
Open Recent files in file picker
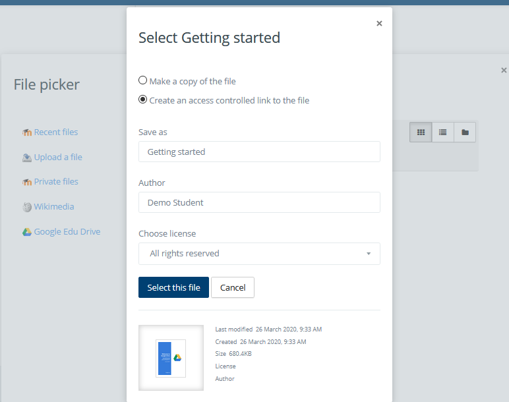pos(56,132)
